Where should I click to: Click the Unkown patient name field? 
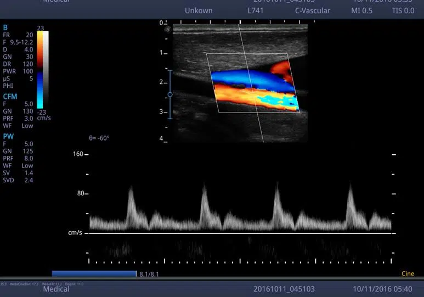pyautogui.click(x=199, y=10)
